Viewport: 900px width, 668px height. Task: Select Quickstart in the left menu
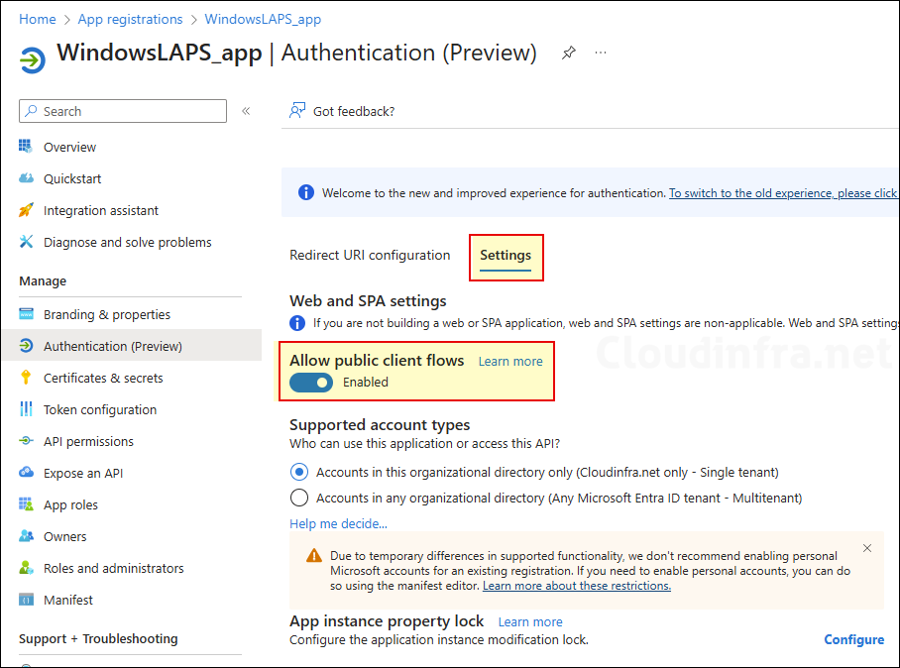[x=65, y=178]
